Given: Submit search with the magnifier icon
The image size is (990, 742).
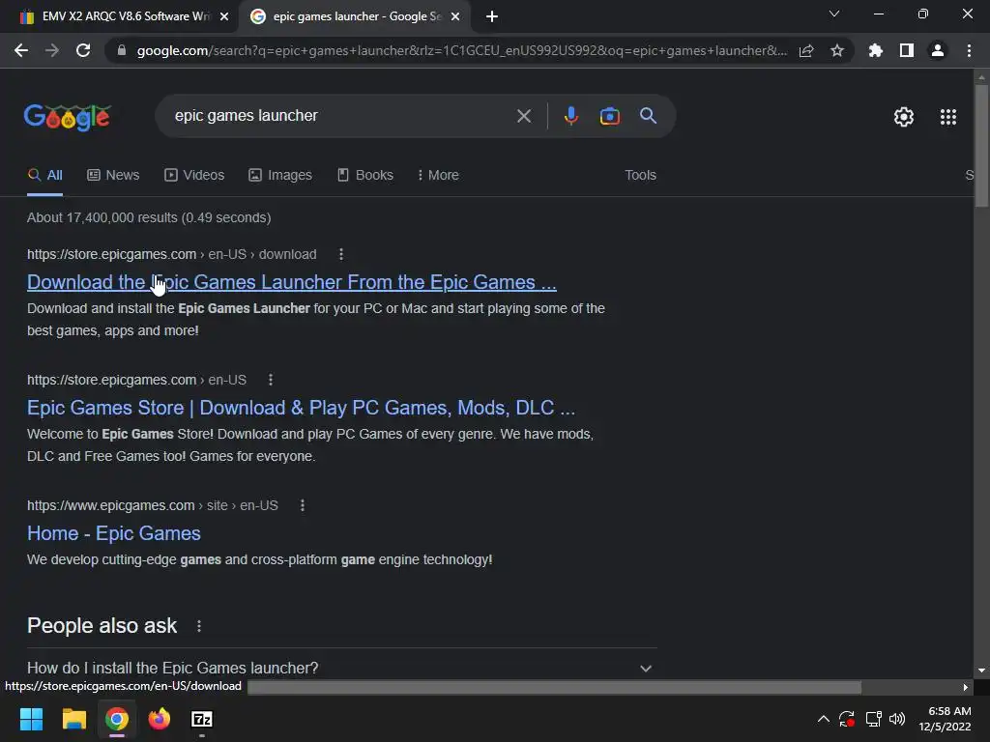Looking at the screenshot, I should pyautogui.click(x=649, y=116).
